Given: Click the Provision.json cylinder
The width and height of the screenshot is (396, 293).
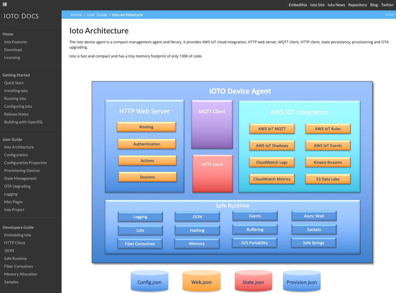Looking at the screenshot, I should tap(302, 281).
